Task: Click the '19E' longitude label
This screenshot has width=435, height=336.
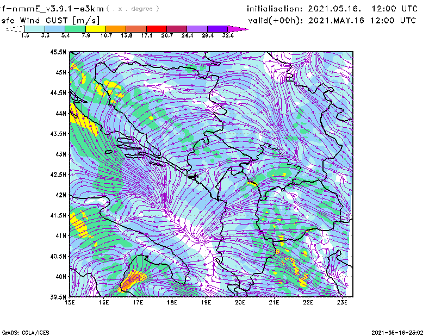Action: coord(206,302)
